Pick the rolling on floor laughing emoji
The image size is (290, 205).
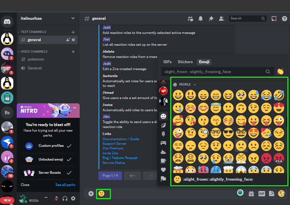pyautogui.click(x=279, y=95)
